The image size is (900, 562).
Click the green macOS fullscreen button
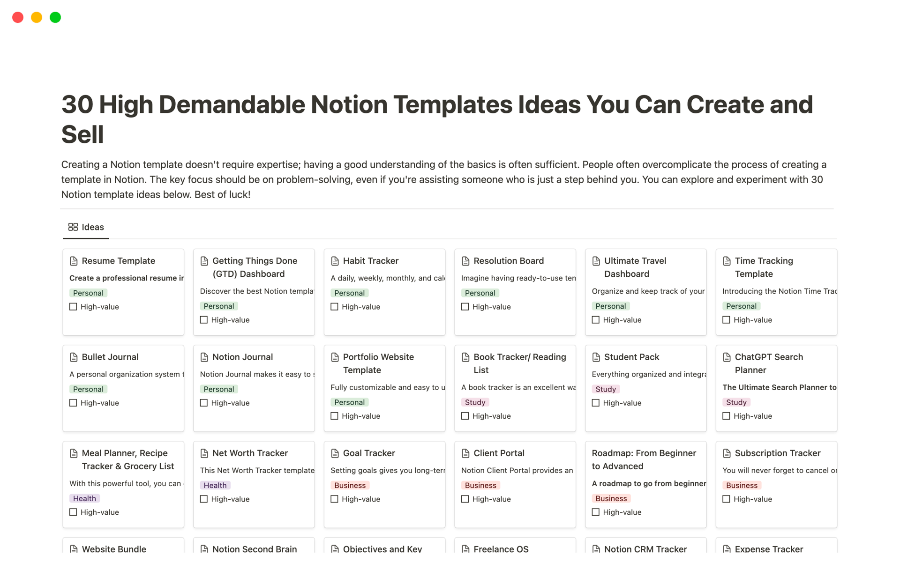point(55,17)
